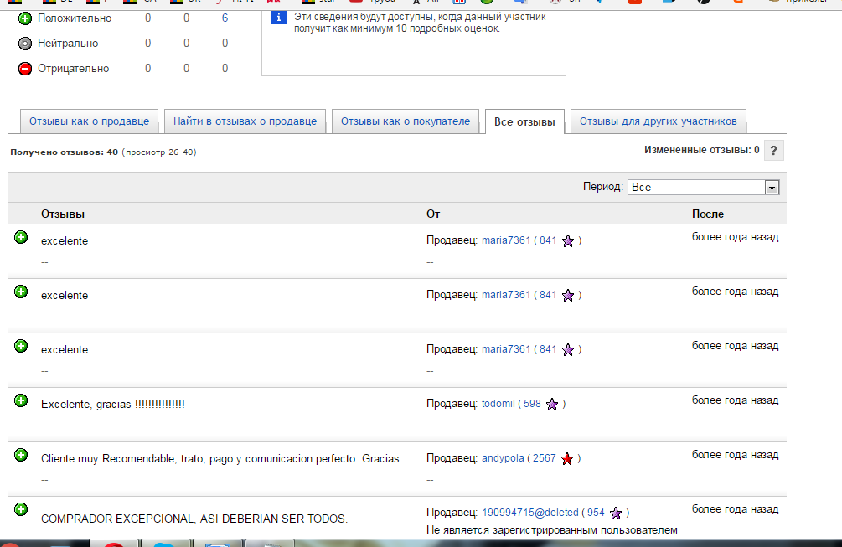Open seller todomil's profile link
This screenshot has width=842, height=547.
click(498, 404)
